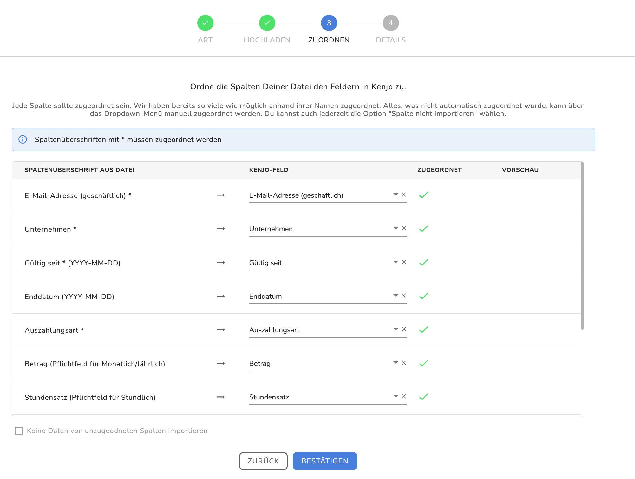Image resolution: width=635 pixels, height=479 pixels.
Task: Clear the E-Mail-Adresse (geschäftlich) mapping with X
Action: [404, 195]
